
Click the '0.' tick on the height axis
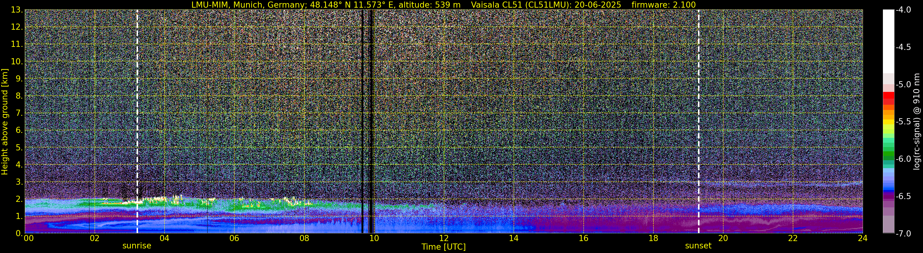(19, 233)
